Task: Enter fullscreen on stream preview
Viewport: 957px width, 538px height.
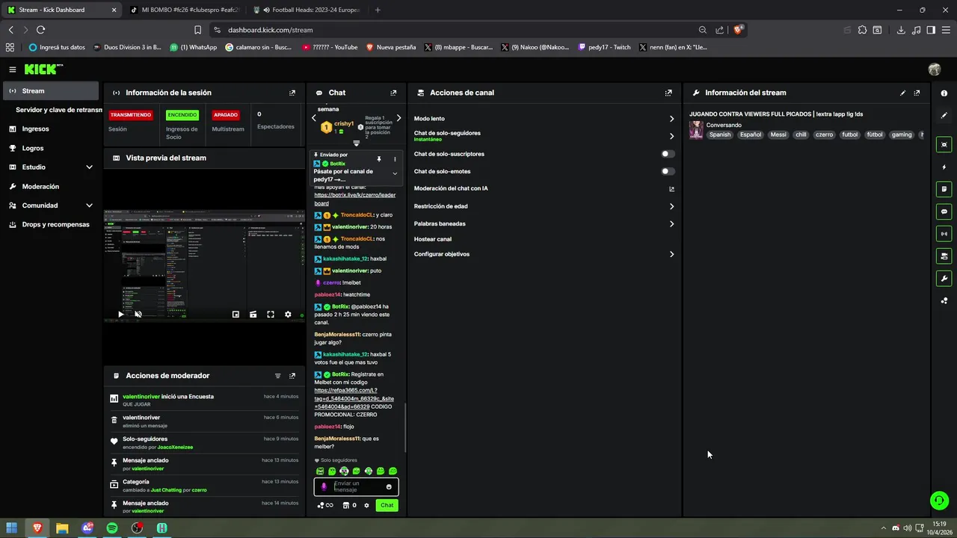Action: [271, 315]
